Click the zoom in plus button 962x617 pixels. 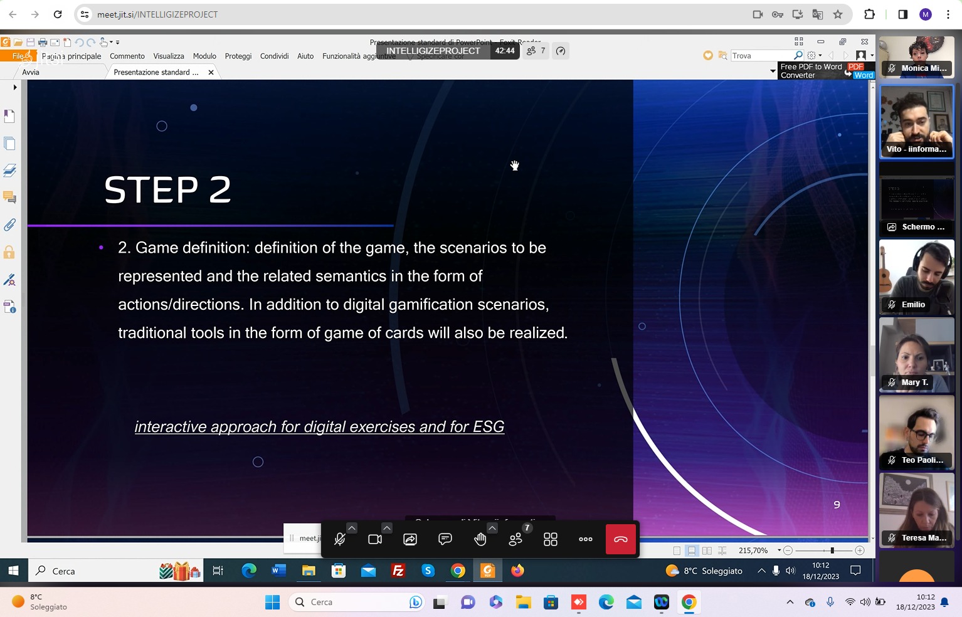tap(860, 551)
